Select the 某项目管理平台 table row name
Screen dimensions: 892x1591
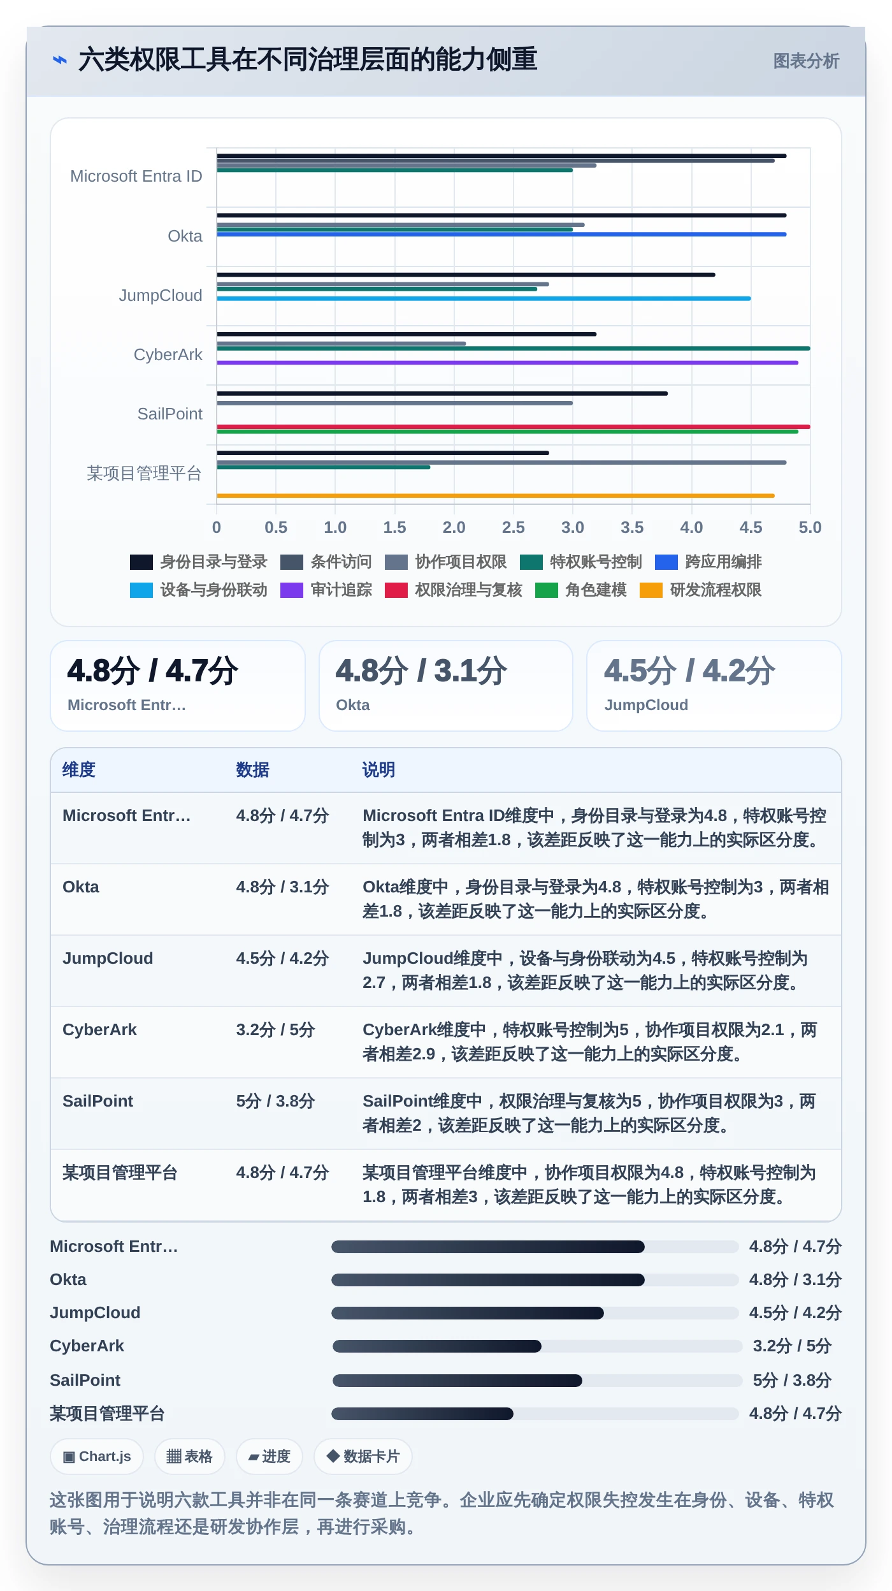click(x=120, y=1172)
